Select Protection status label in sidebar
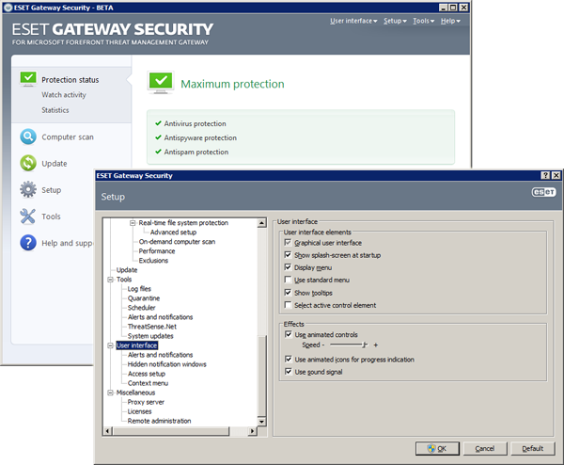This screenshot has width=564, height=465. click(70, 80)
